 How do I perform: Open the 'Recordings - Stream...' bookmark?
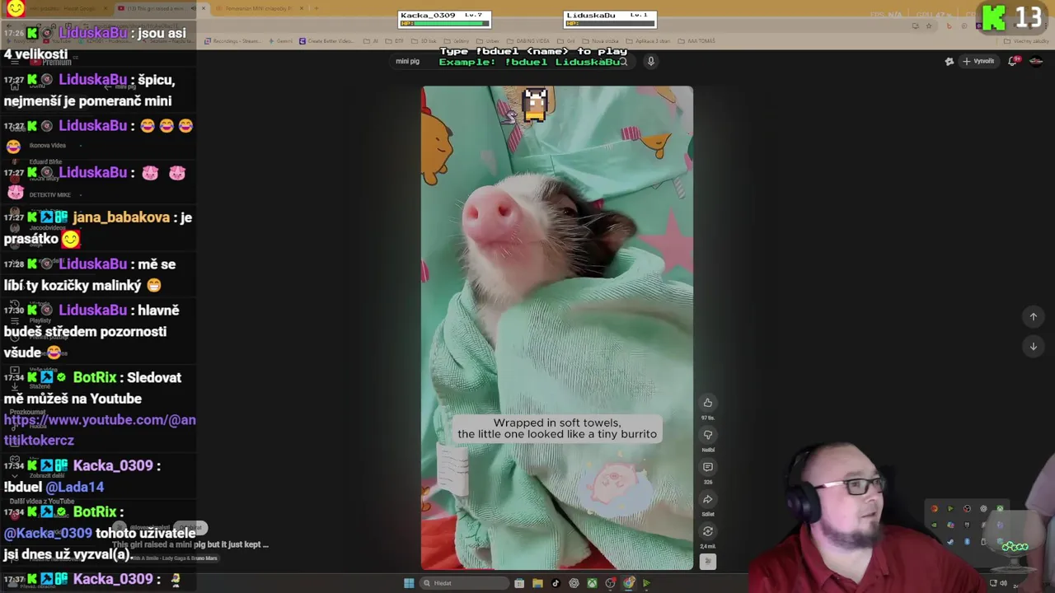(x=233, y=41)
